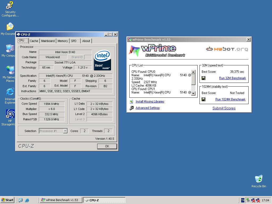Click the Package Socket 771 LGA field
The width and height of the screenshot is (272, 204).
tap(65, 62)
